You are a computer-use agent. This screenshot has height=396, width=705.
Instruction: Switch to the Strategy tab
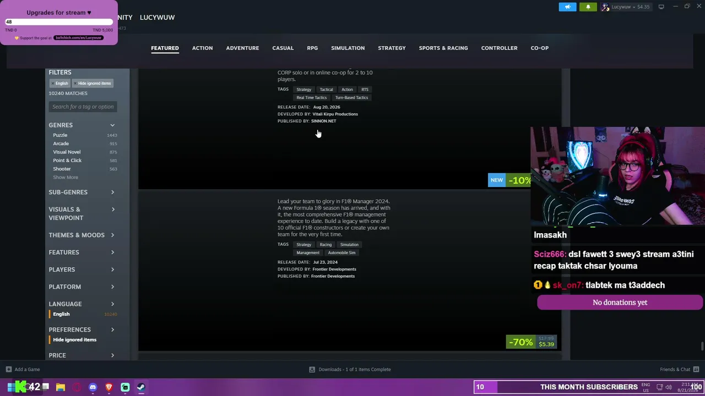tap(392, 48)
